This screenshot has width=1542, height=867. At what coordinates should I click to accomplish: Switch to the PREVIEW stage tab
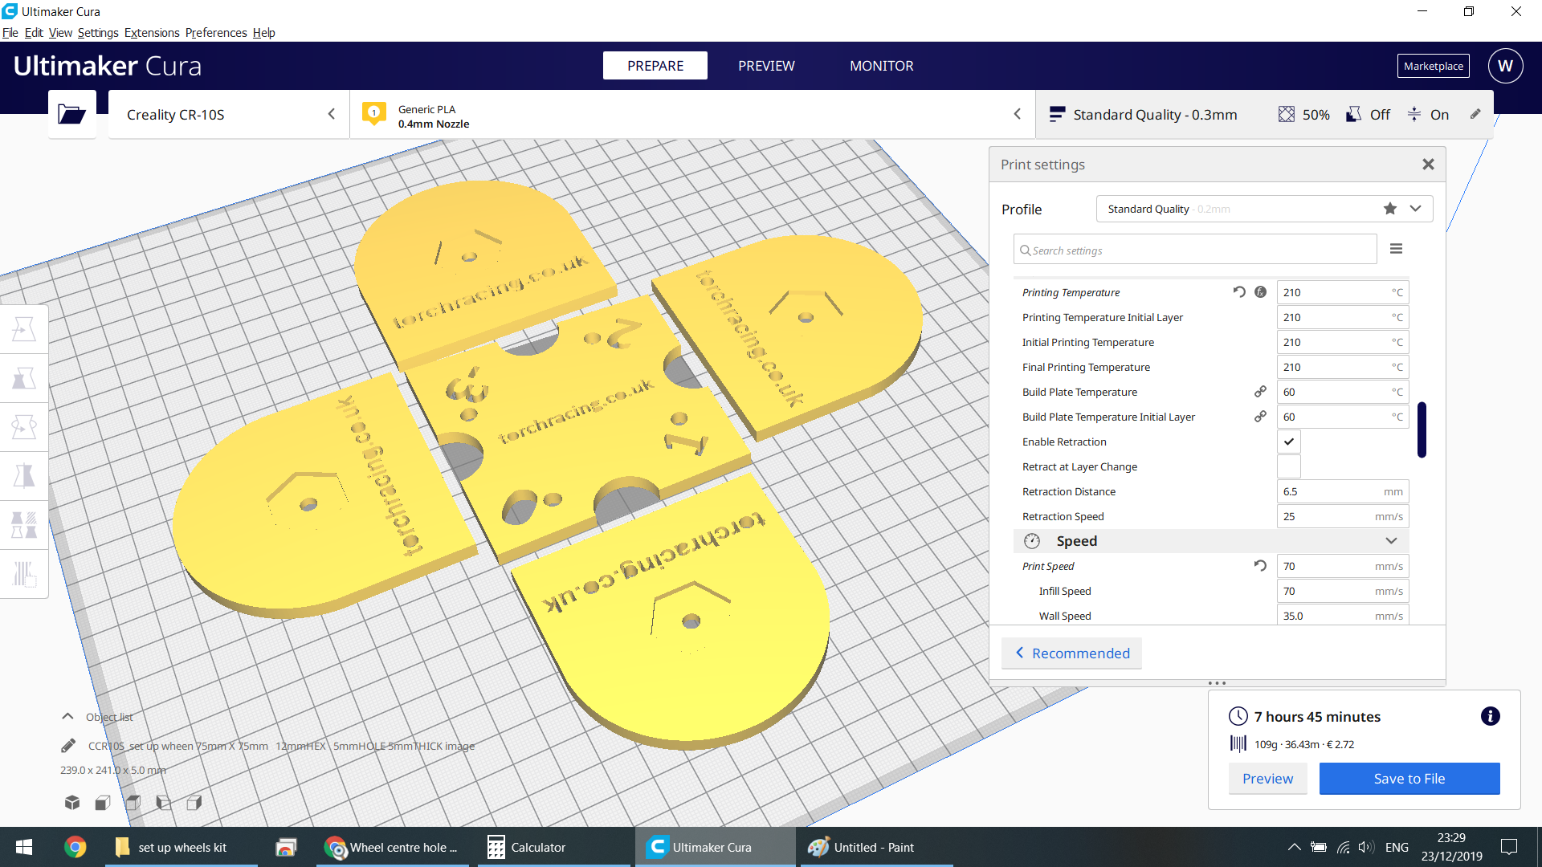pyautogui.click(x=766, y=66)
